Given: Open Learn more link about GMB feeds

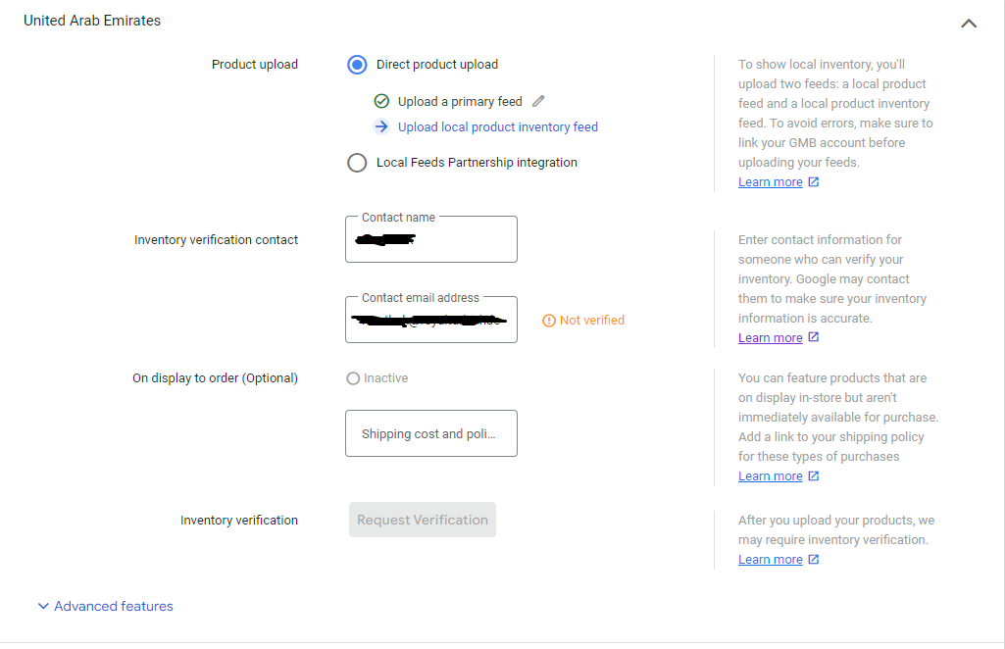Looking at the screenshot, I should 771,182.
